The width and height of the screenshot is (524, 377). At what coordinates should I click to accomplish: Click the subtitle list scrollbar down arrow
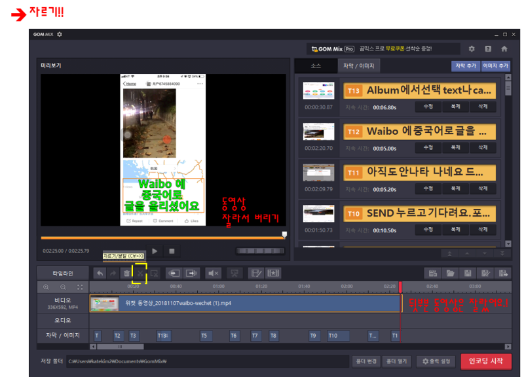(x=508, y=243)
